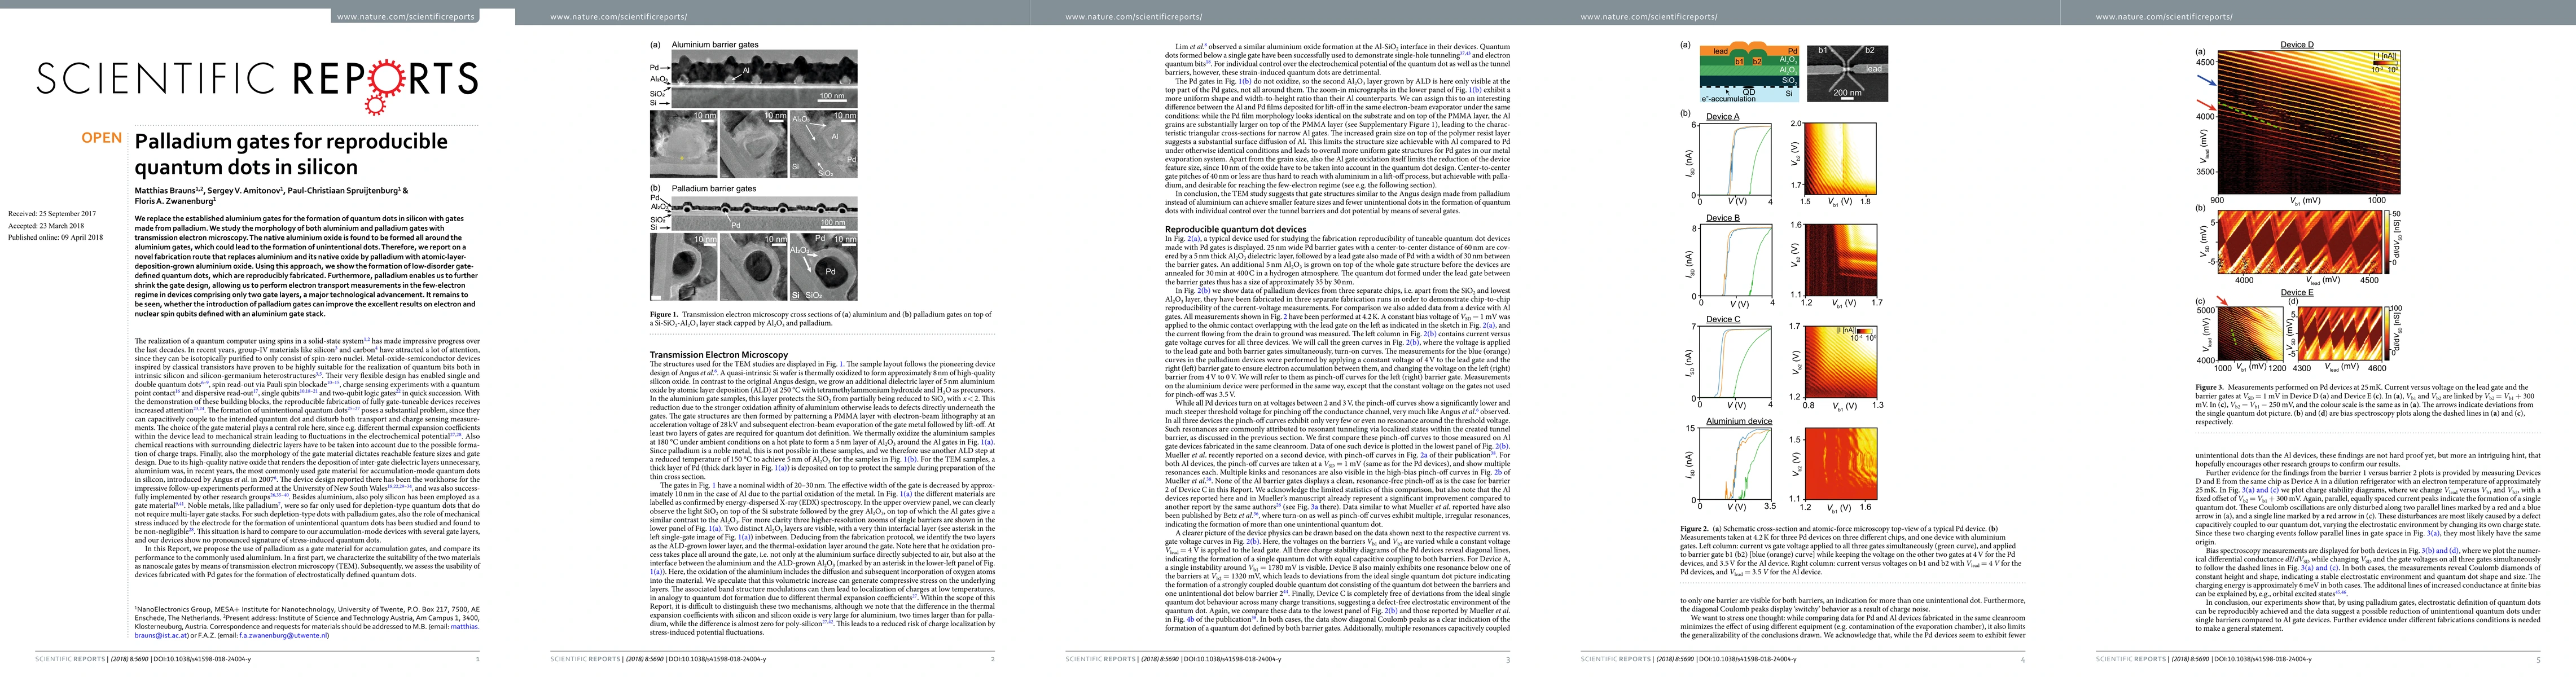Click the nature.com/scientificreports header on page one
The width and height of the screenshot is (2576, 677).
tap(405, 17)
